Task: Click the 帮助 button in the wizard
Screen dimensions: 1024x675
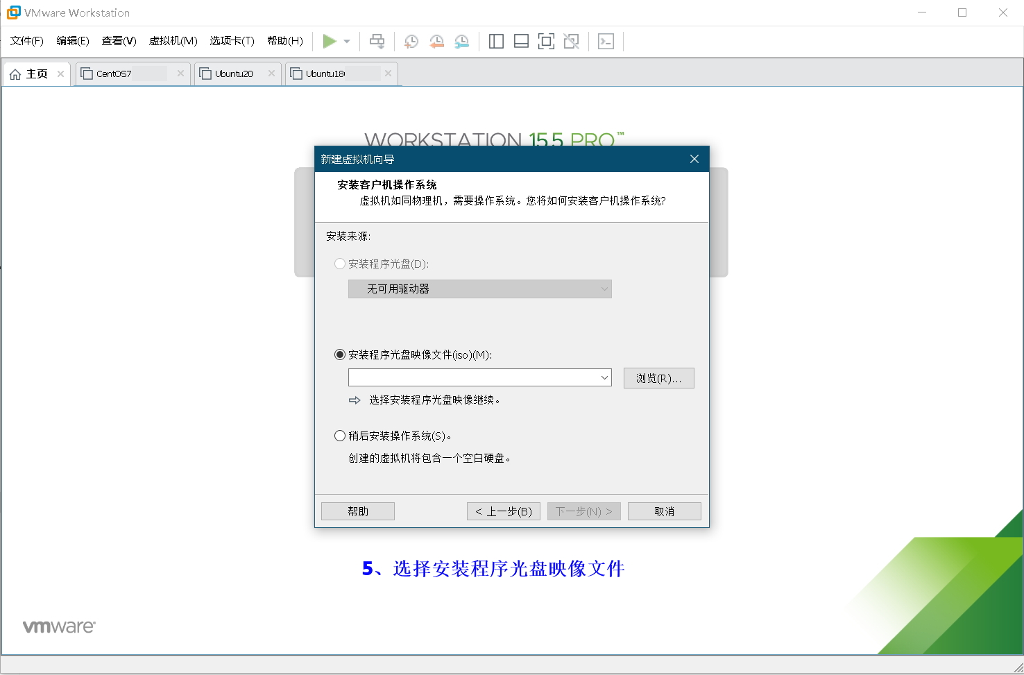Action: pos(358,511)
